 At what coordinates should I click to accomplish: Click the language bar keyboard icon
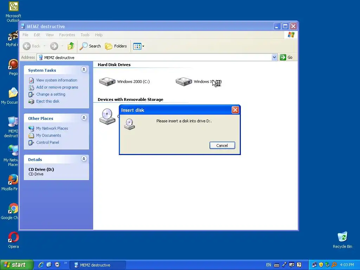pos(277,265)
